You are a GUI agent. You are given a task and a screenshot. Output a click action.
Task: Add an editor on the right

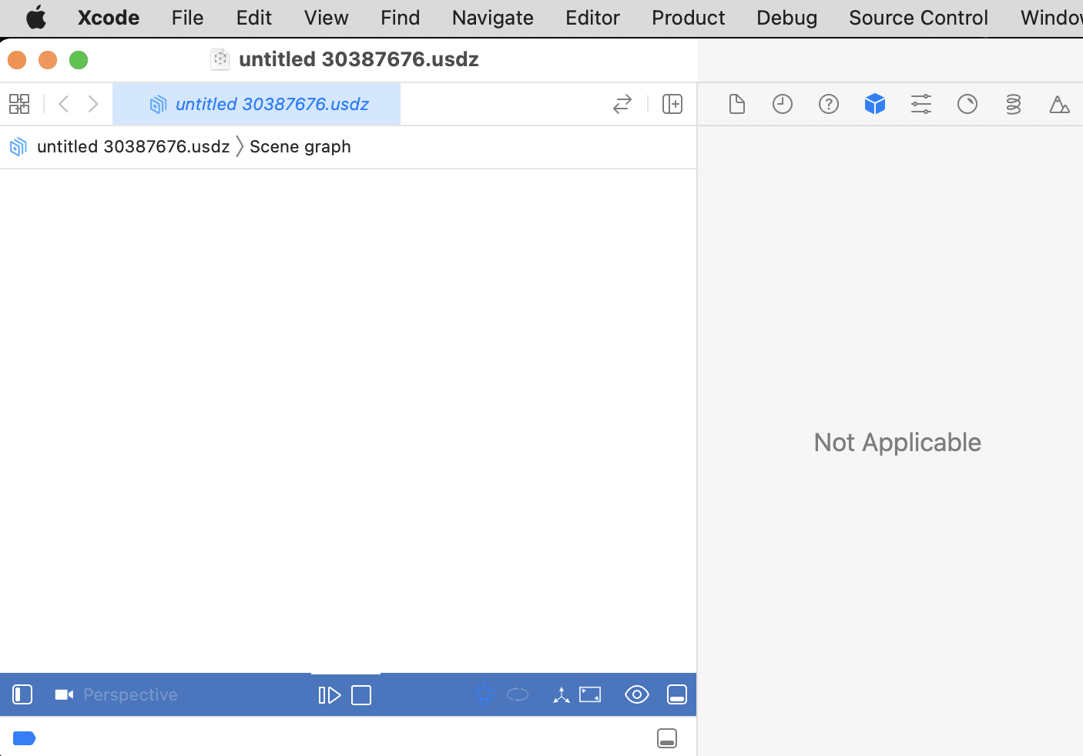click(x=672, y=104)
